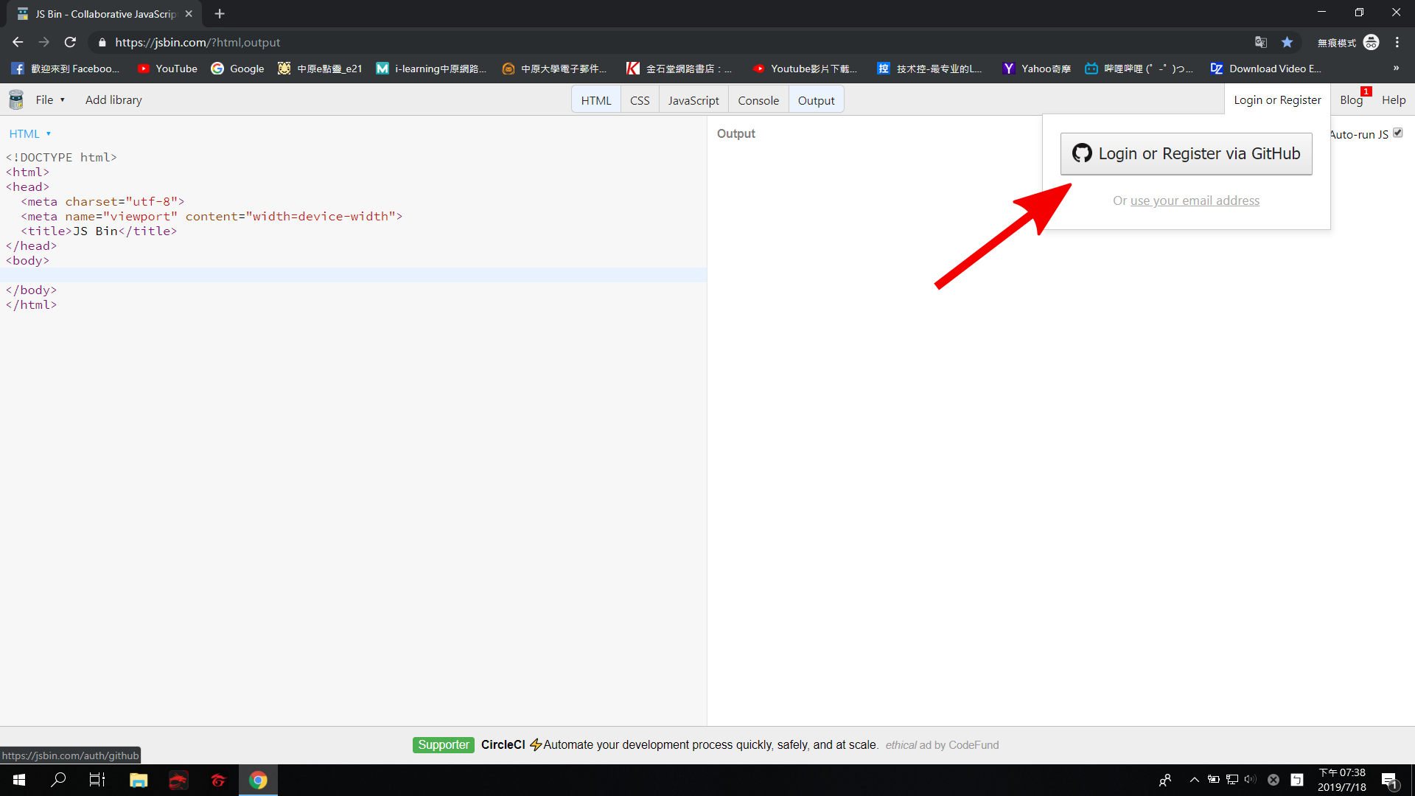Click Login or Register via GitHub

click(x=1186, y=153)
